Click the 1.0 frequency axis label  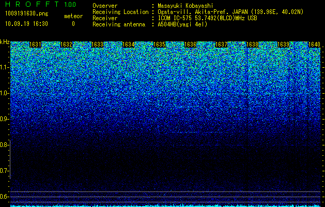click(4, 93)
